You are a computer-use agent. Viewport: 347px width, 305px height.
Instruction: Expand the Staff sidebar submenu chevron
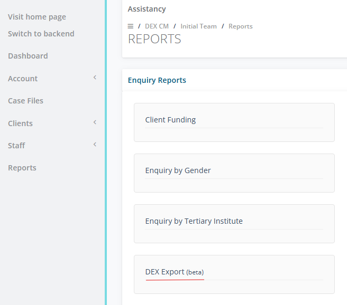tap(95, 145)
